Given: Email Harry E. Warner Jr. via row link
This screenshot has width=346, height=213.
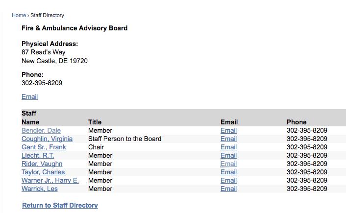Looking at the screenshot, I should click(228, 180).
